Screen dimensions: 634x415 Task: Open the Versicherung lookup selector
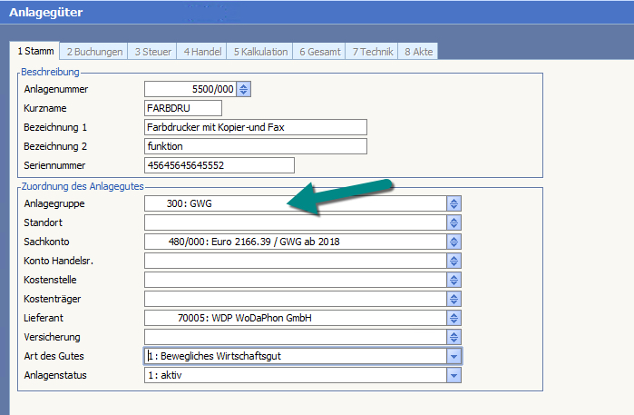pos(454,337)
